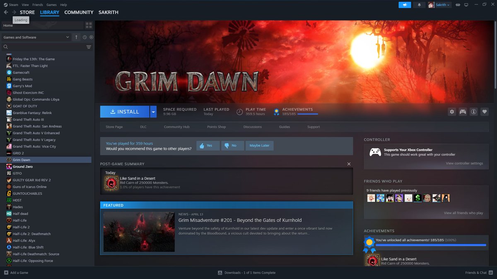Open Guides link

pos(285,127)
